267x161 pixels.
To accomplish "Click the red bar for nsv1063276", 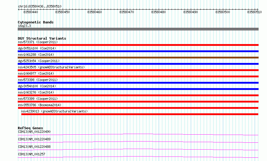I will click(138, 95).
